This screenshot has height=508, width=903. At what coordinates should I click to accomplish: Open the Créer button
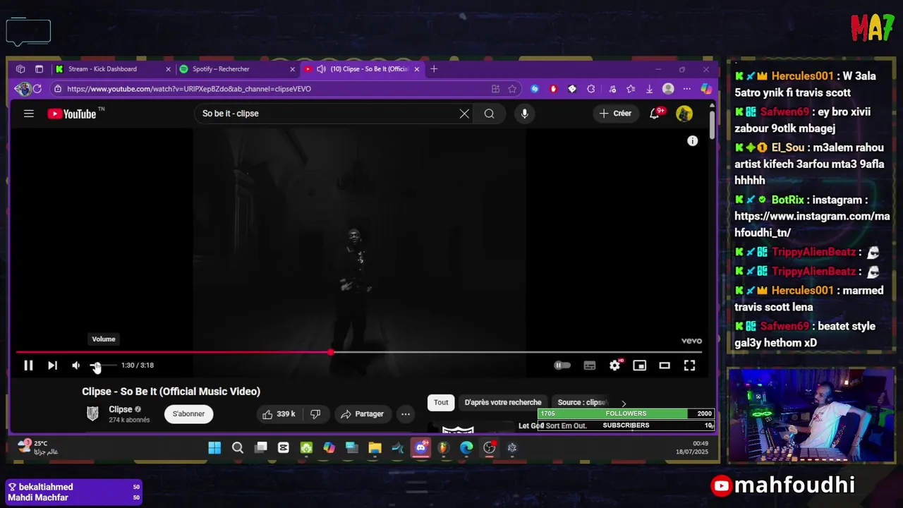(615, 114)
